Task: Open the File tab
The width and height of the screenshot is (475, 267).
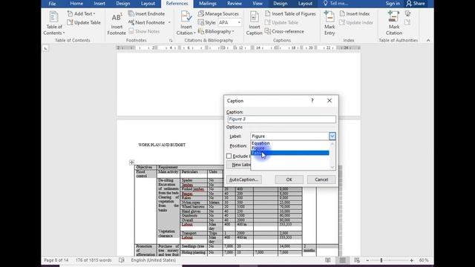Action: coord(52,4)
